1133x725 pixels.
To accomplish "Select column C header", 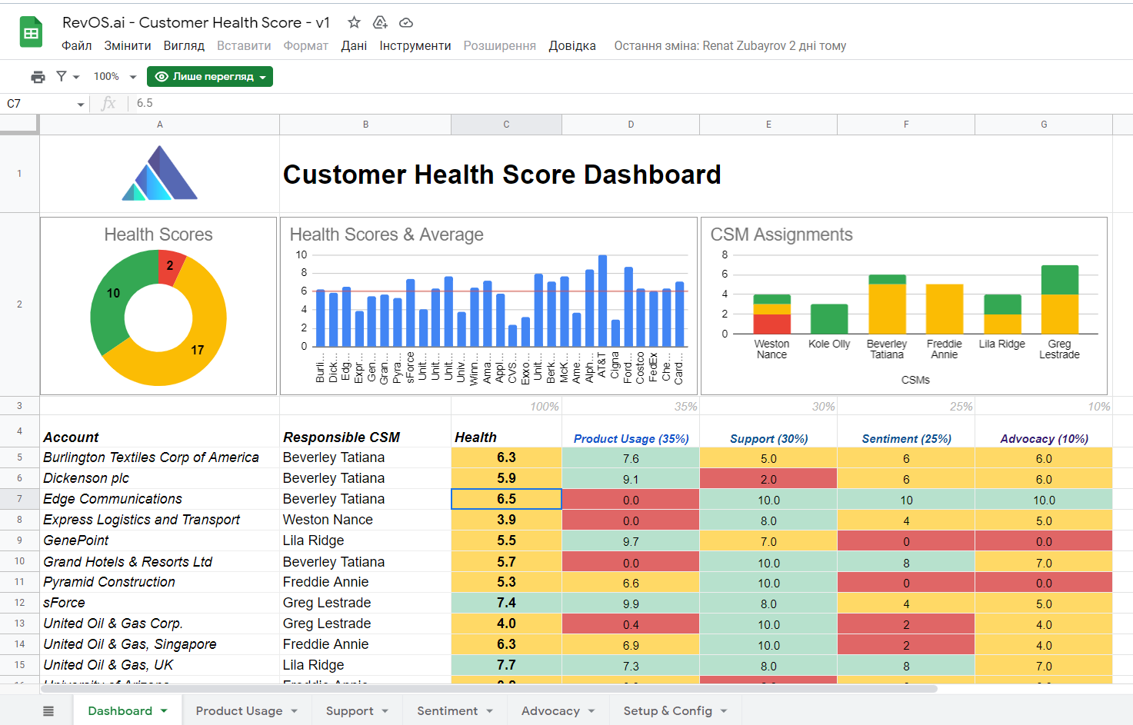I will click(506, 125).
